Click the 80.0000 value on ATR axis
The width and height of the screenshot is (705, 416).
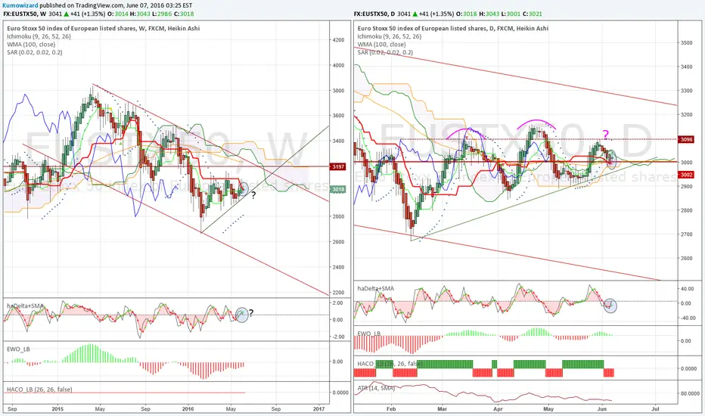click(x=690, y=393)
